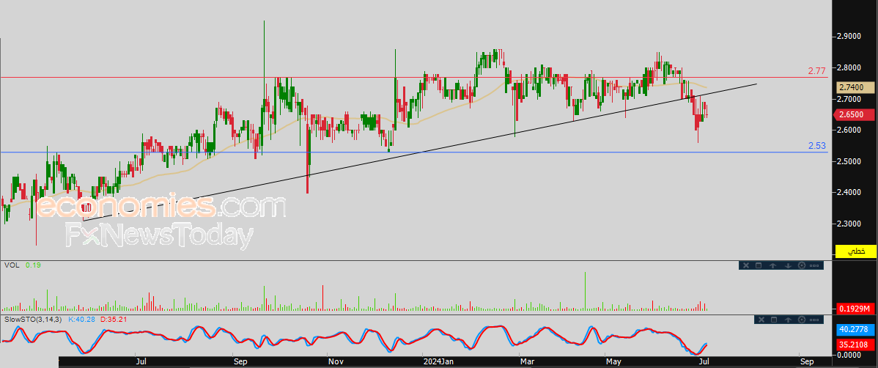Viewport: 878px width, 368px height.
Task: Move the SlowSTO panel up
Action: [788, 320]
